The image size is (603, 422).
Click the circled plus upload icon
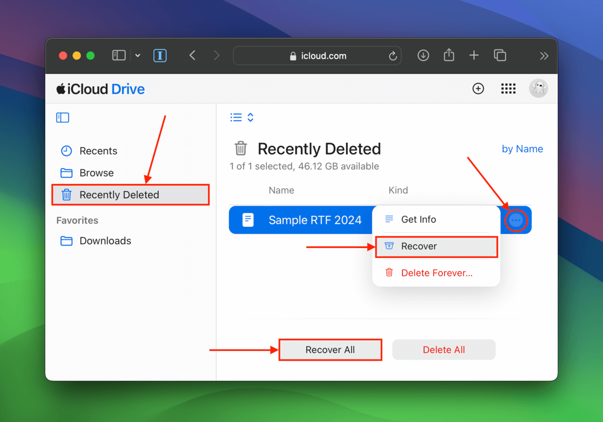click(478, 89)
